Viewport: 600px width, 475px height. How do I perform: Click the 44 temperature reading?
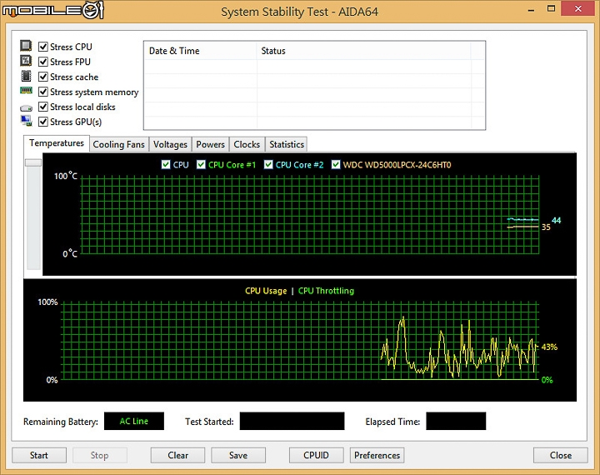point(556,220)
